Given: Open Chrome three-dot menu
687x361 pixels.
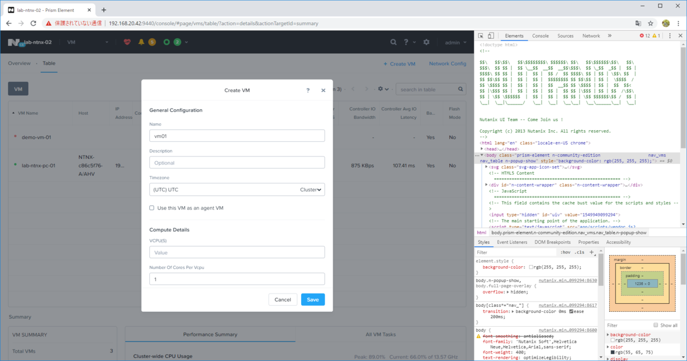Looking at the screenshot, I should [679, 23].
